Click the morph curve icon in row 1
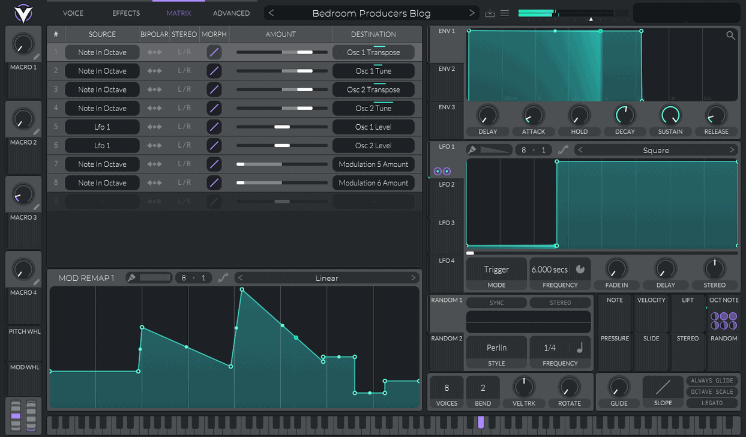746x437 pixels. pyautogui.click(x=214, y=52)
